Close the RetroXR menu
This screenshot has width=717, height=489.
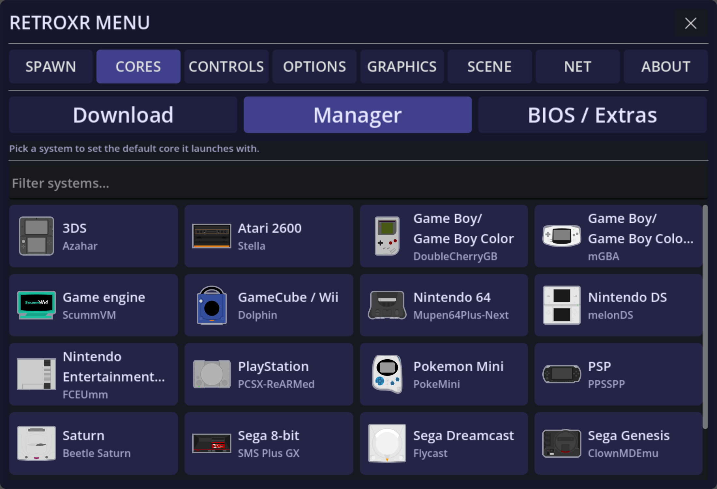(x=691, y=23)
